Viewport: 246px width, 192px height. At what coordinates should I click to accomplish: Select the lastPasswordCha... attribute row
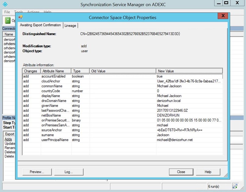point(122,110)
